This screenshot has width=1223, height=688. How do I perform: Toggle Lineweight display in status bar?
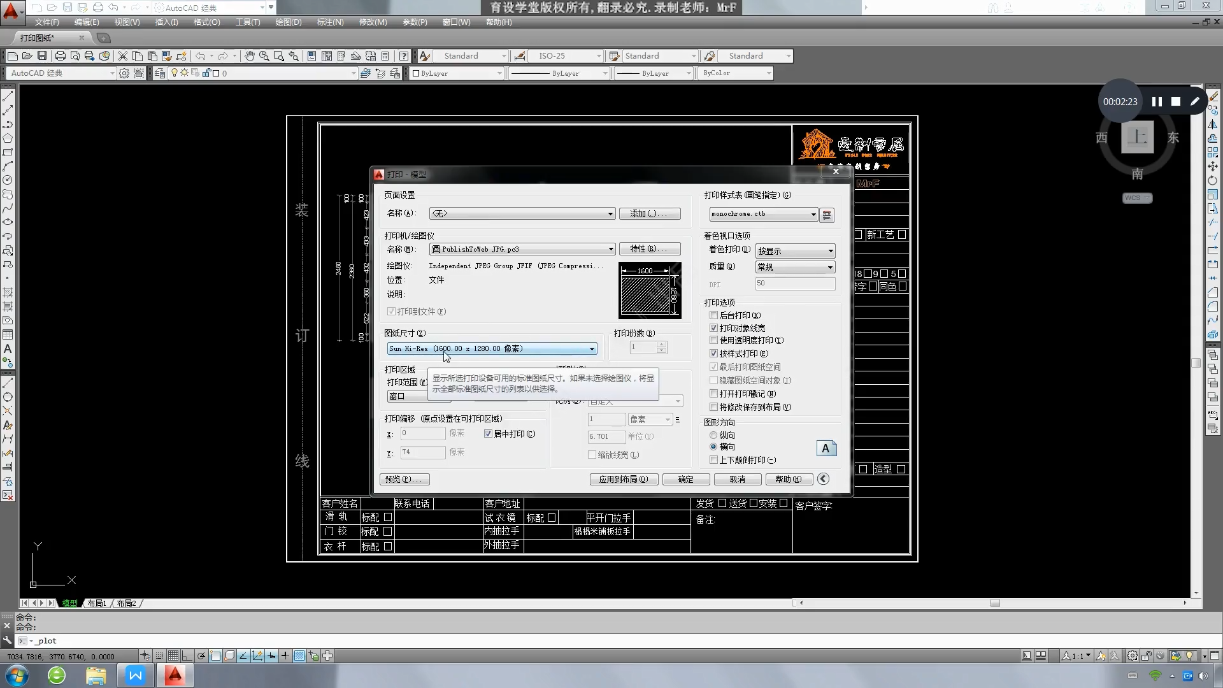(x=285, y=656)
